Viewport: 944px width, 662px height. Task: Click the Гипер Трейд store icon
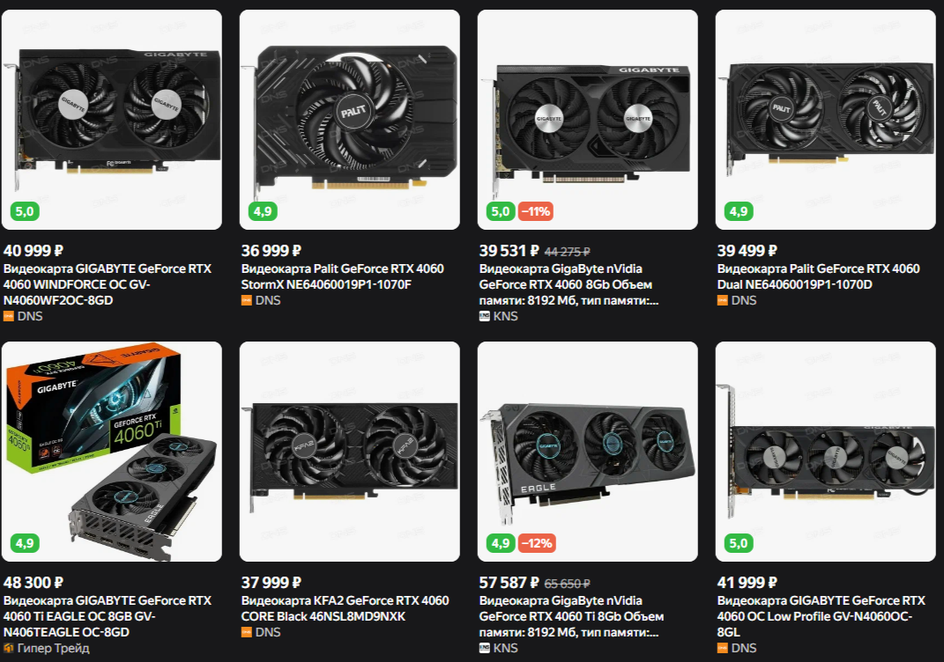point(9,648)
